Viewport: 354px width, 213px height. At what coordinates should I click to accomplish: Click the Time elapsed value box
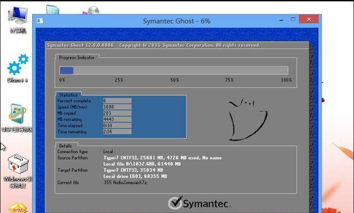coord(117,126)
